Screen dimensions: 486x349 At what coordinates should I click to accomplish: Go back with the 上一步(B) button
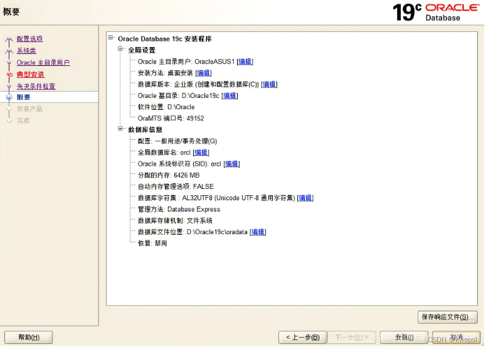click(302, 337)
